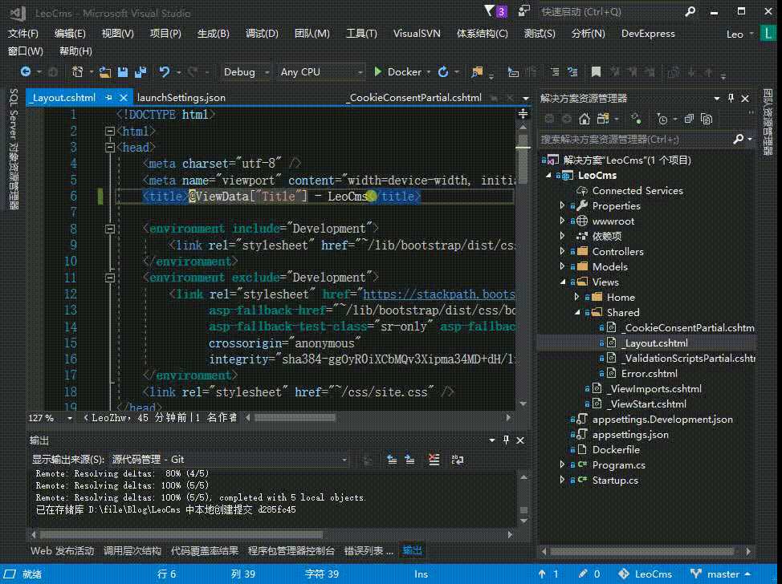Open the Debug configuration dropdown
782x584 pixels.
tap(246, 71)
